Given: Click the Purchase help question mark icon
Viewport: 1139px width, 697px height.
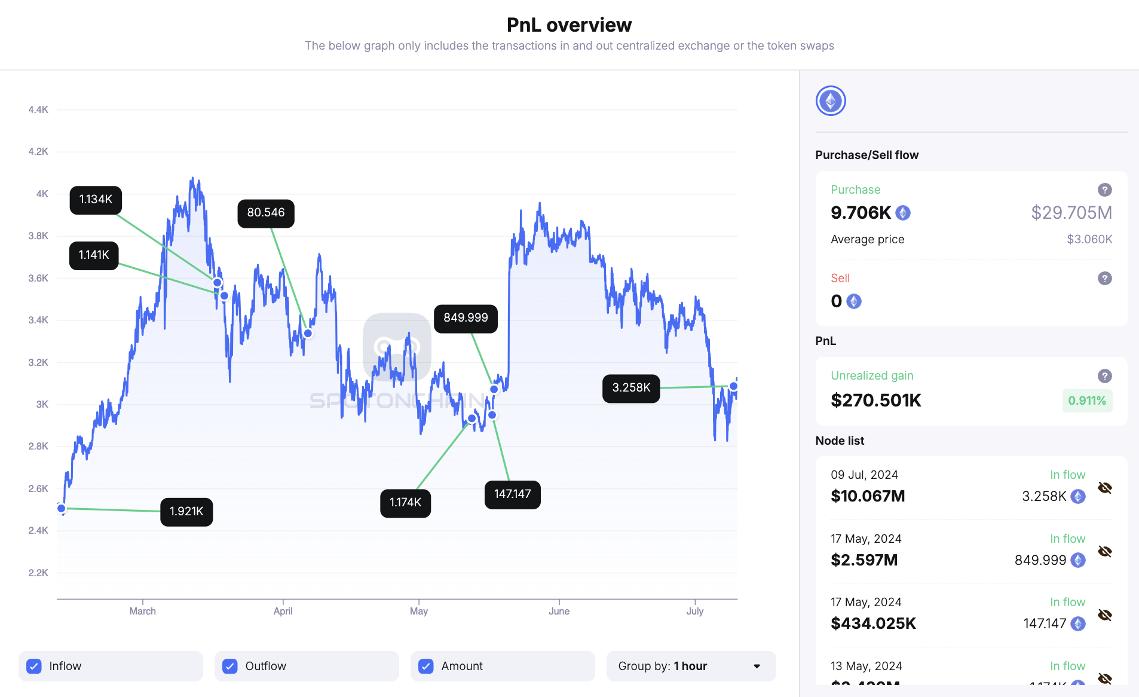Looking at the screenshot, I should coord(1104,190).
